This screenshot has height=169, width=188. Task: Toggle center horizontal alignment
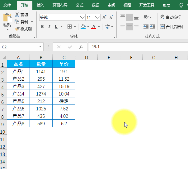pos(129,27)
